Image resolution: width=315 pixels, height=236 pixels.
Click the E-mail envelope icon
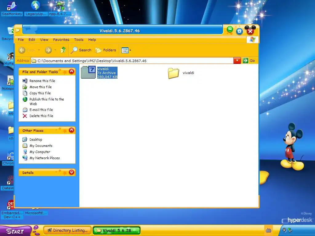25,110
